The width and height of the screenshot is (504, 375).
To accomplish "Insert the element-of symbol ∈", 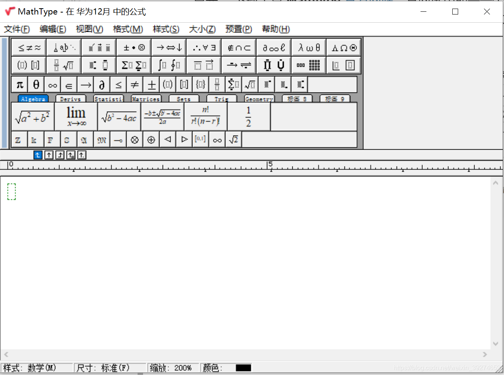I will 69,84.
